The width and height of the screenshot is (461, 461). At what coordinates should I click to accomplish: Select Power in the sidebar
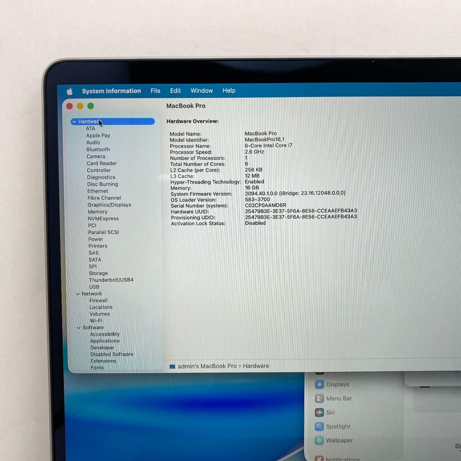96,239
